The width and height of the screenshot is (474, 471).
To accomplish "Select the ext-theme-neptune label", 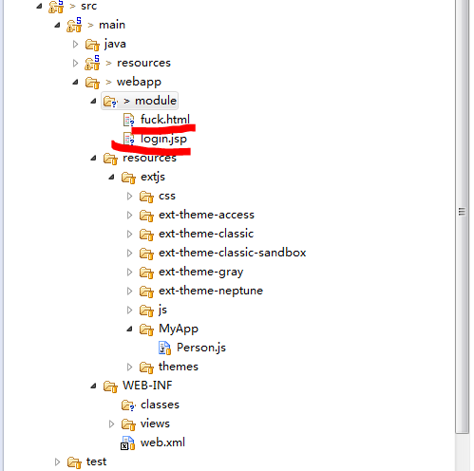I will click(x=211, y=292).
